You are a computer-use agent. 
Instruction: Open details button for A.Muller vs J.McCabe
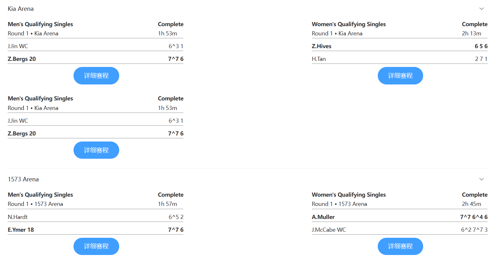[400, 246]
